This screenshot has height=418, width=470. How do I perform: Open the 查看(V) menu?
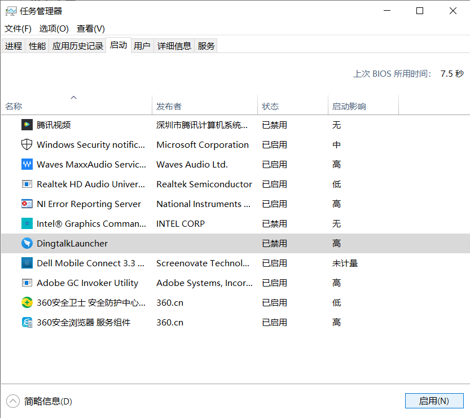pyautogui.click(x=91, y=29)
